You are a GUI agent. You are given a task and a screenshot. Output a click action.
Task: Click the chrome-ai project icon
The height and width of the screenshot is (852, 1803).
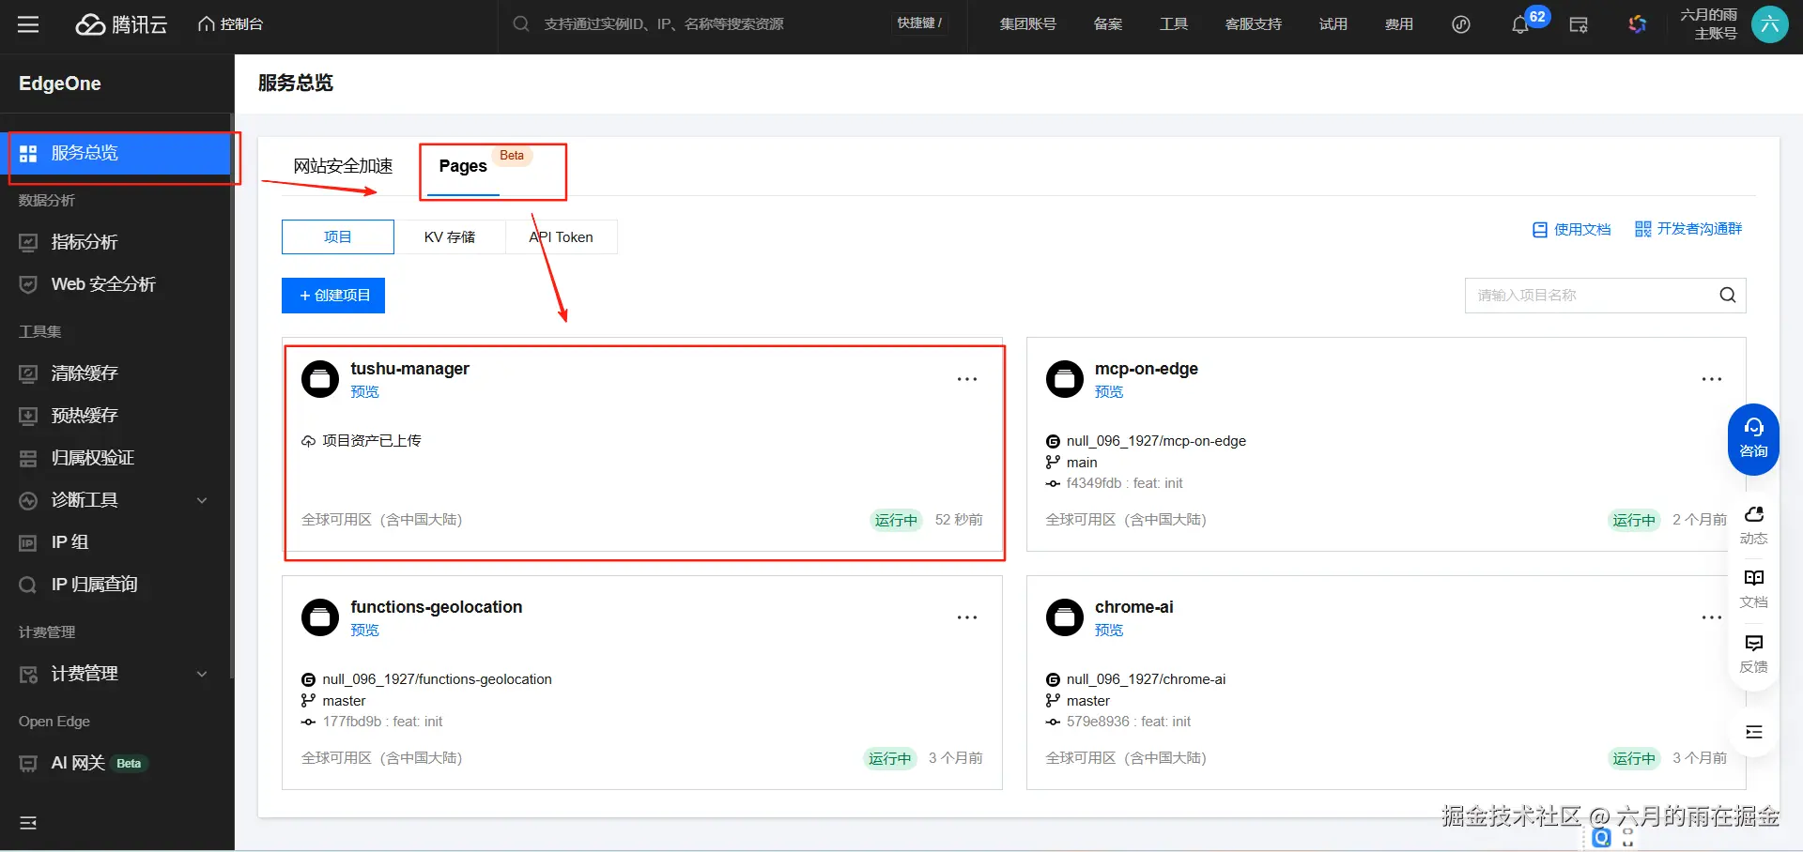coord(1064,617)
